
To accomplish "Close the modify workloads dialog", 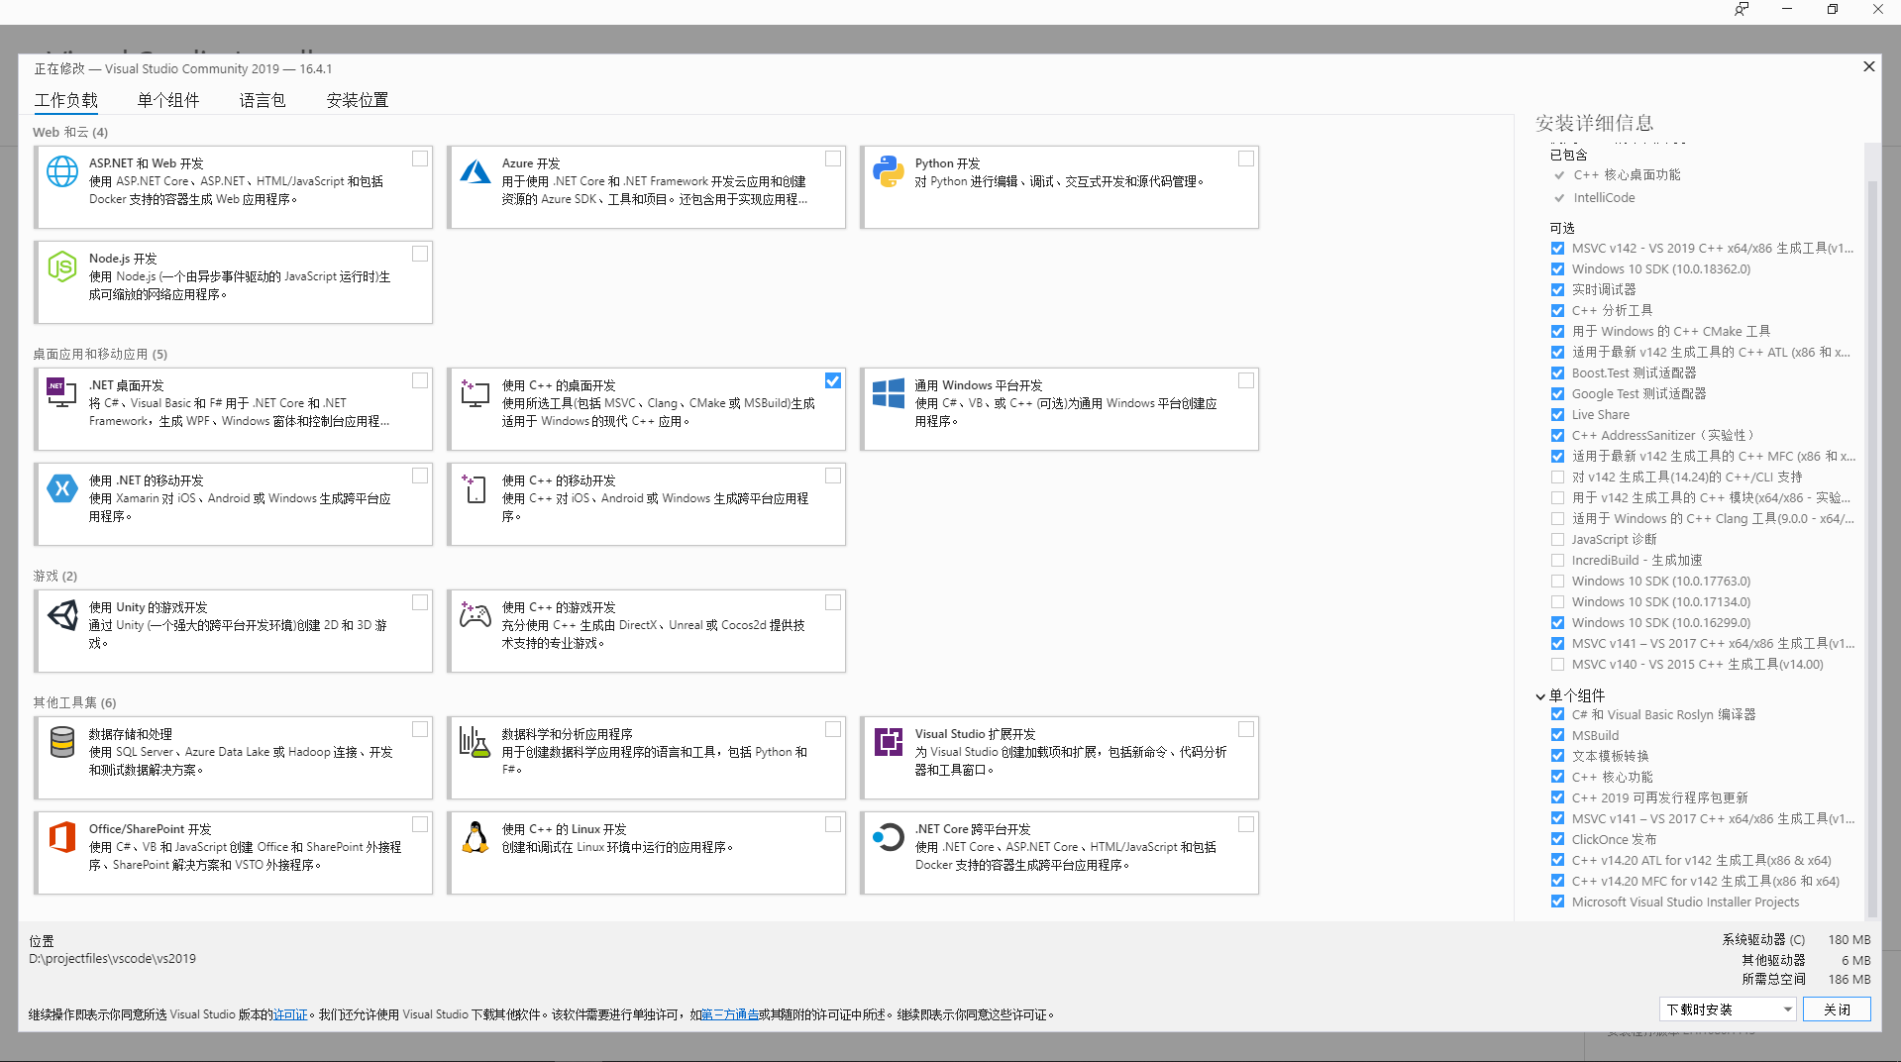I will point(1869,66).
